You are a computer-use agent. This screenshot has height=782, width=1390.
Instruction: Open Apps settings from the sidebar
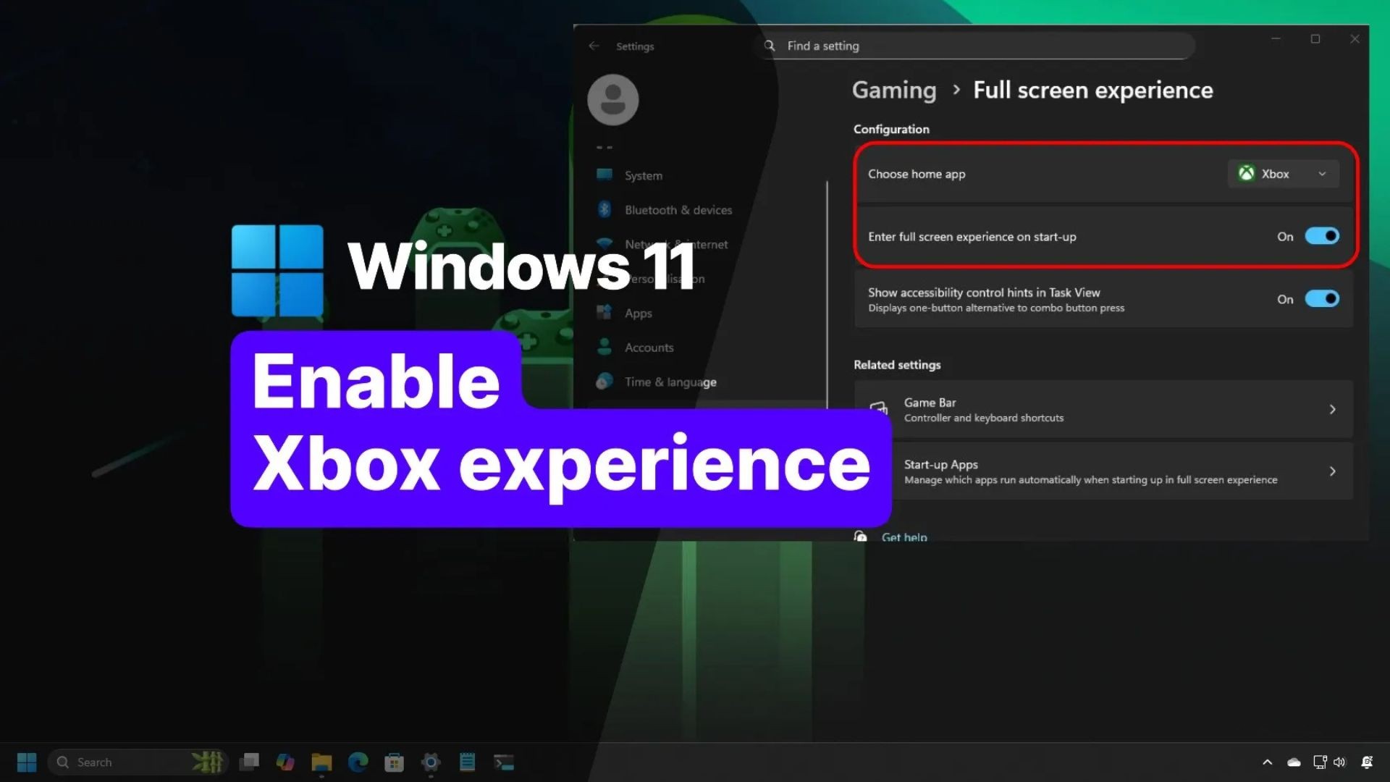(638, 313)
